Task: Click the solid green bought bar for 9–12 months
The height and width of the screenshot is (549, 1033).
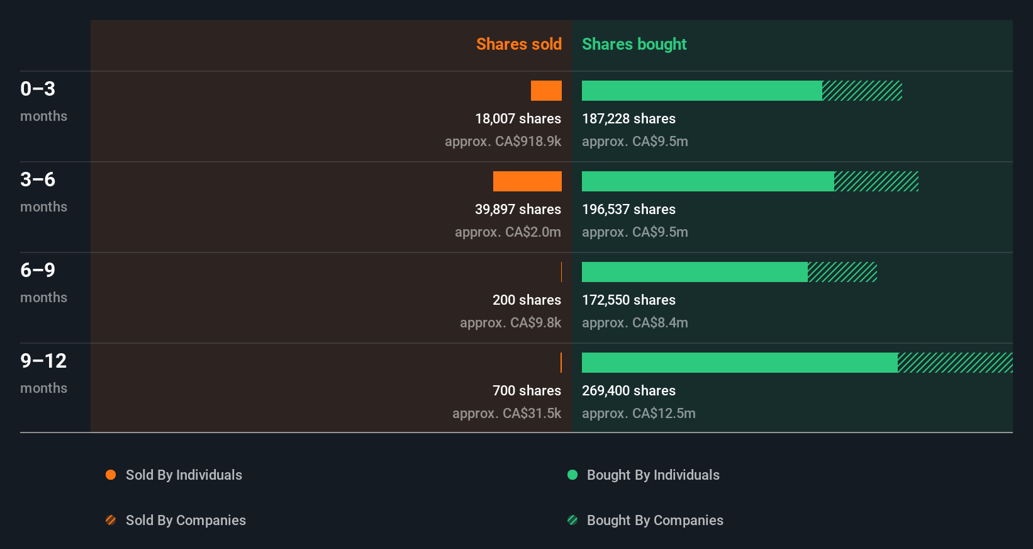Action: click(740, 363)
